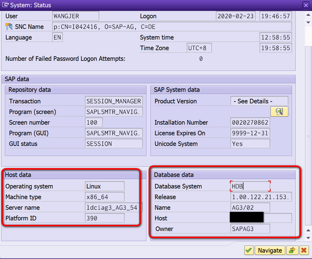Click the Repository data header
The height and width of the screenshot is (259, 312).
pos(75,90)
